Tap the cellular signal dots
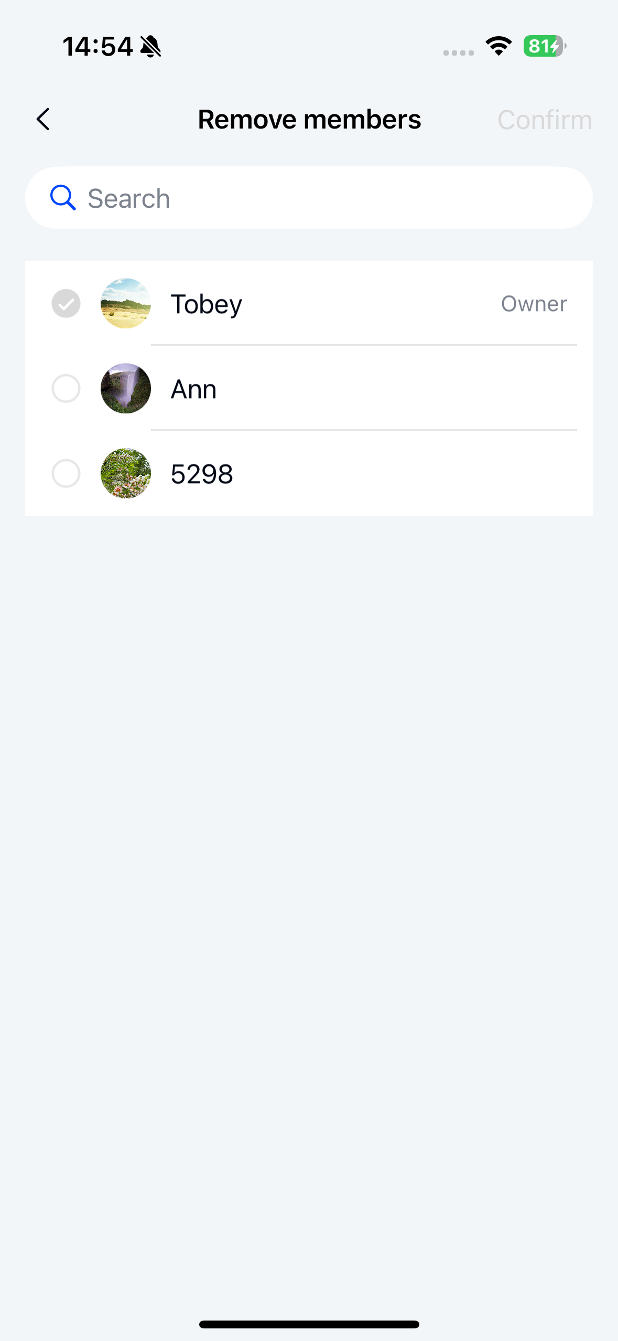 458,52
